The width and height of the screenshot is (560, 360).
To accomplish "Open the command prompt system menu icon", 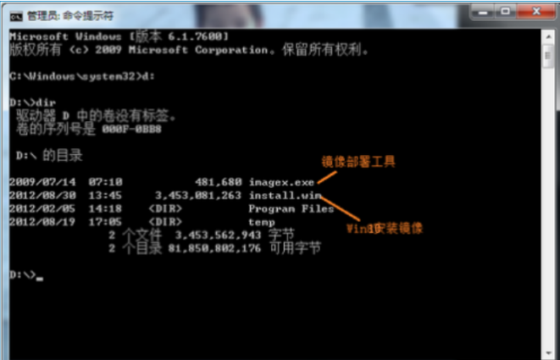I will point(16,16).
